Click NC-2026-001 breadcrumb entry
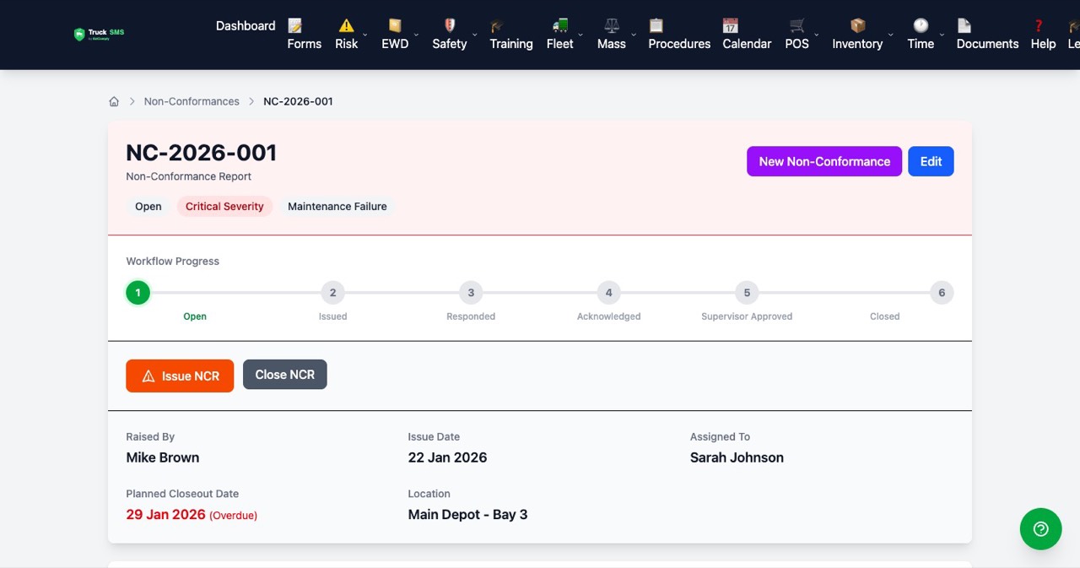The height and width of the screenshot is (568, 1080). click(x=298, y=101)
